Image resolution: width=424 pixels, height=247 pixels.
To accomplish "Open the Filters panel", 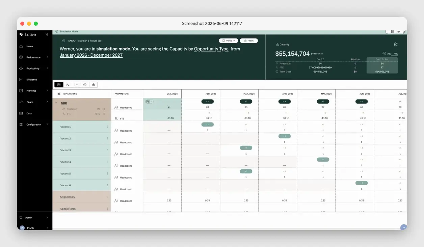I will coord(249,40).
